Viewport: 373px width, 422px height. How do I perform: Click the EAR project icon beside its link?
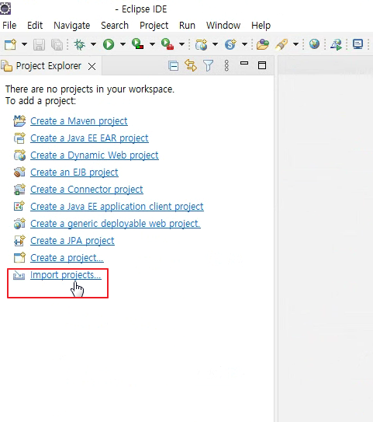coord(19,138)
